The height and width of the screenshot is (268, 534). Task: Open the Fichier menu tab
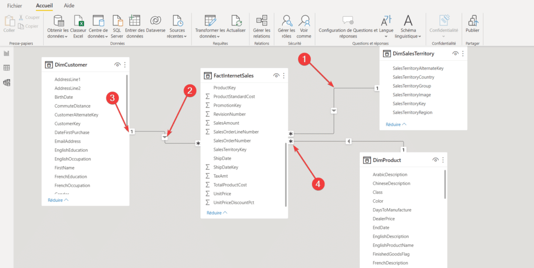pos(15,5)
